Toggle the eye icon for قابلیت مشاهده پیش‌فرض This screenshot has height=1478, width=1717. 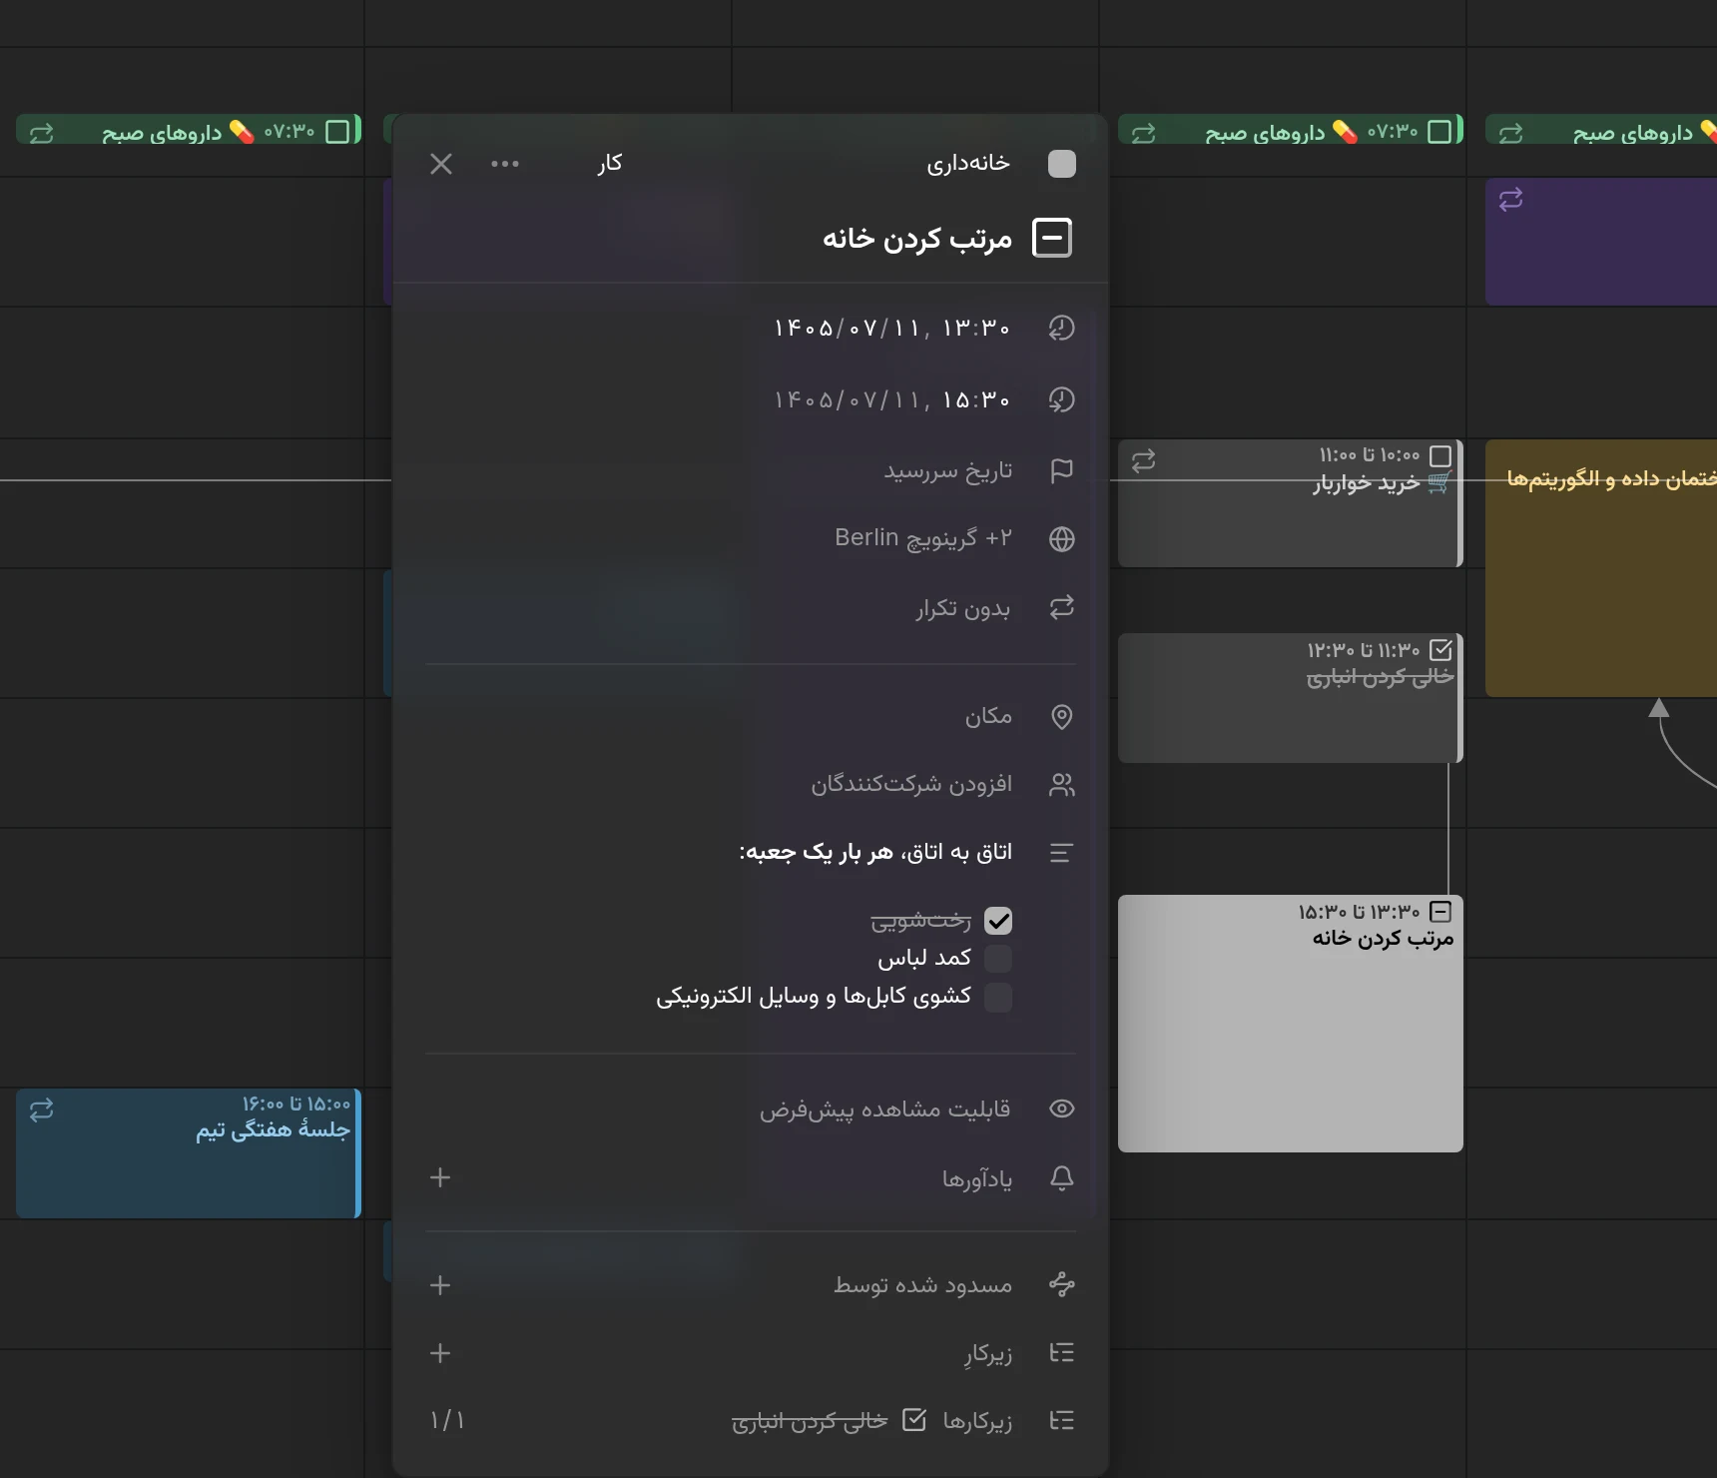[1062, 1108]
